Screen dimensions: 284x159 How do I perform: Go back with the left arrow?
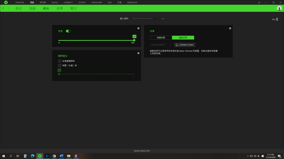tap(3, 8)
